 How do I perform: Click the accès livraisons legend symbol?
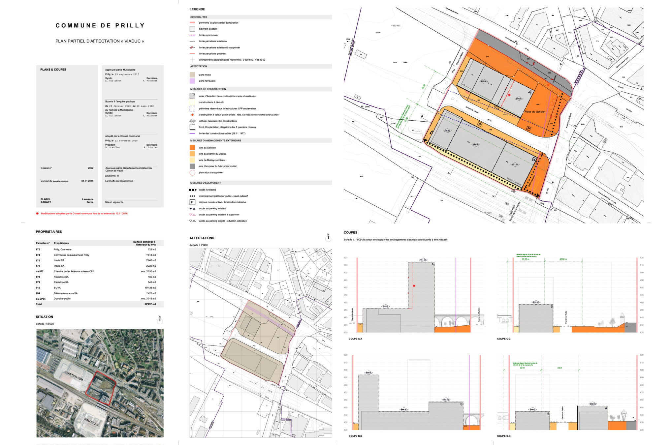[192, 190]
